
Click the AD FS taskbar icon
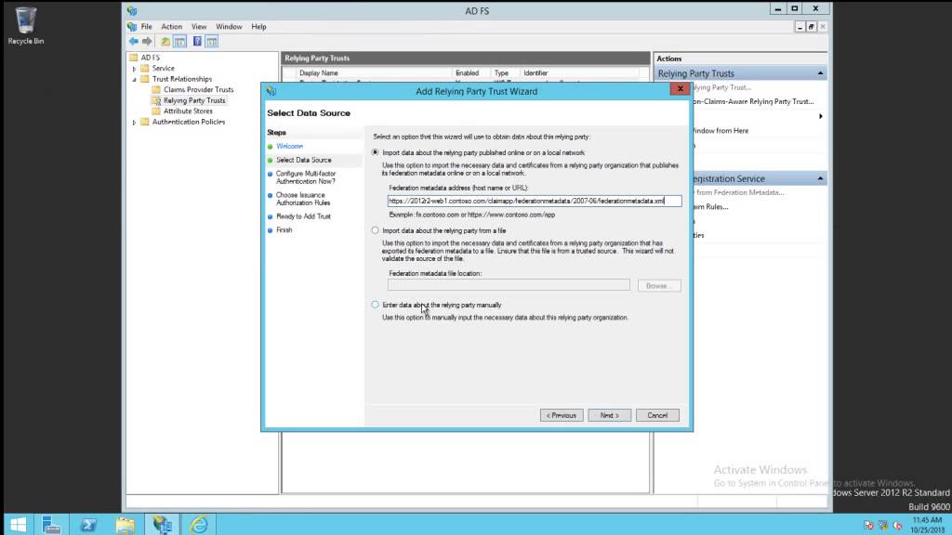(162, 524)
